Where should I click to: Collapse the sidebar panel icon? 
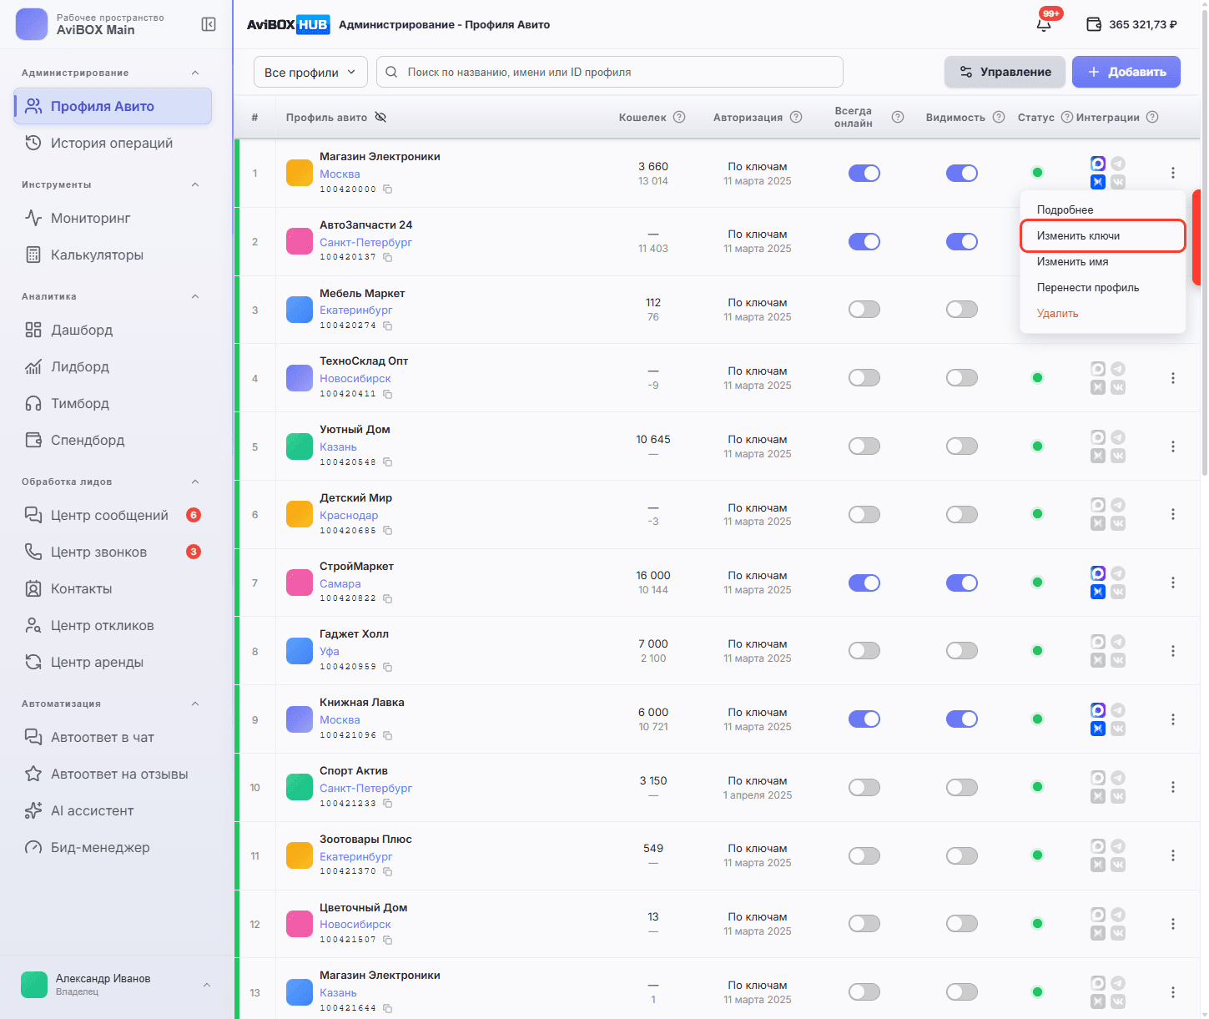coord(209,24)
